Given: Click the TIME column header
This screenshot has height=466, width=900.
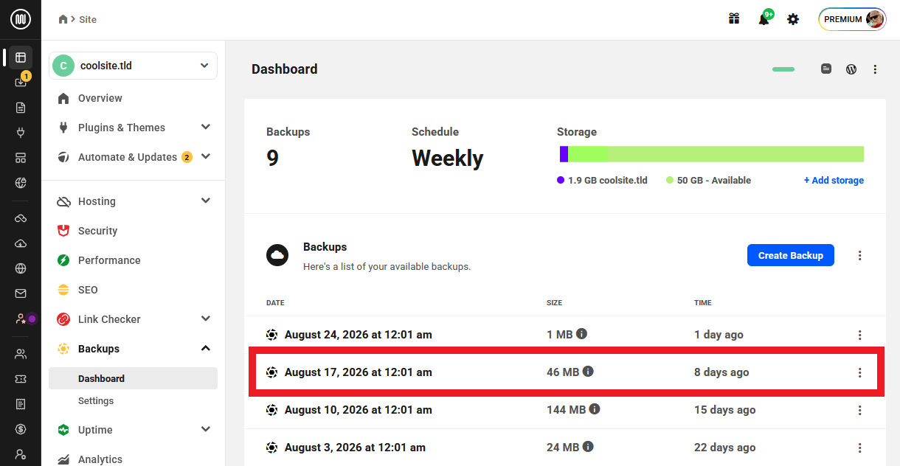Looking at the screenshot, I should 703,303.
